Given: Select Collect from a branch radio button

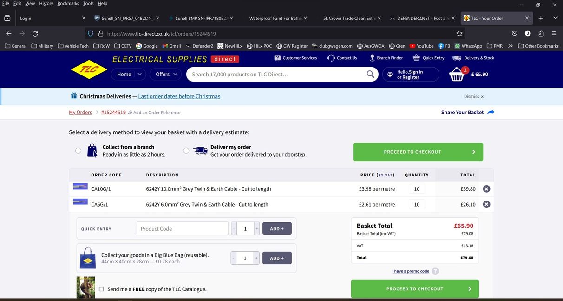Looking at the screenshot, I should [x=78, y=150].
